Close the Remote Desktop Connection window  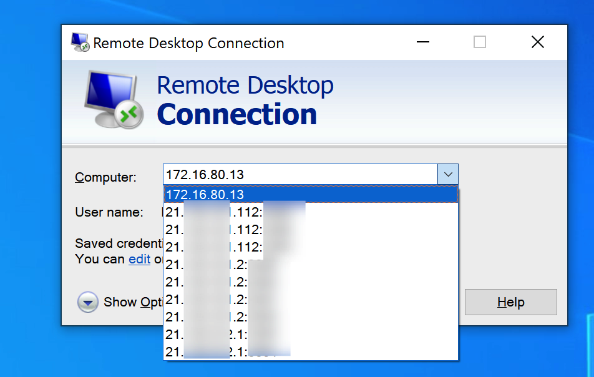pos(538,42)
